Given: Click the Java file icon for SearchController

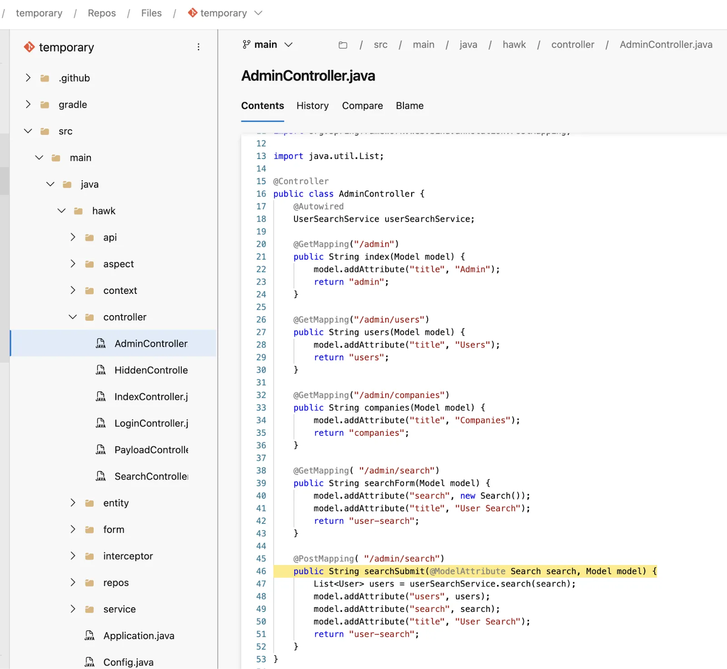Looking at the screenshot, I should [x=100, y=476].
